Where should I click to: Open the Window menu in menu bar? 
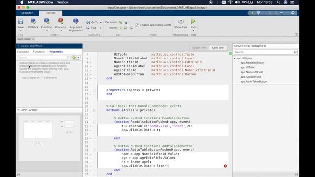point(63,2)
